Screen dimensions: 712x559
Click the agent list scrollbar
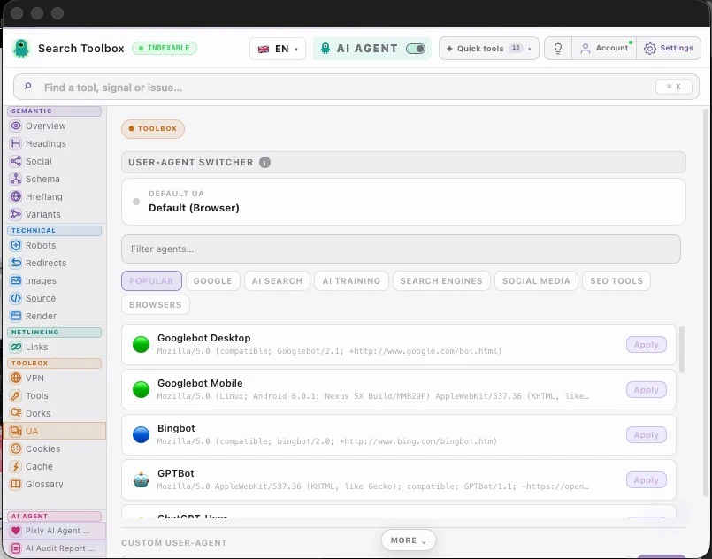[682, 349]
